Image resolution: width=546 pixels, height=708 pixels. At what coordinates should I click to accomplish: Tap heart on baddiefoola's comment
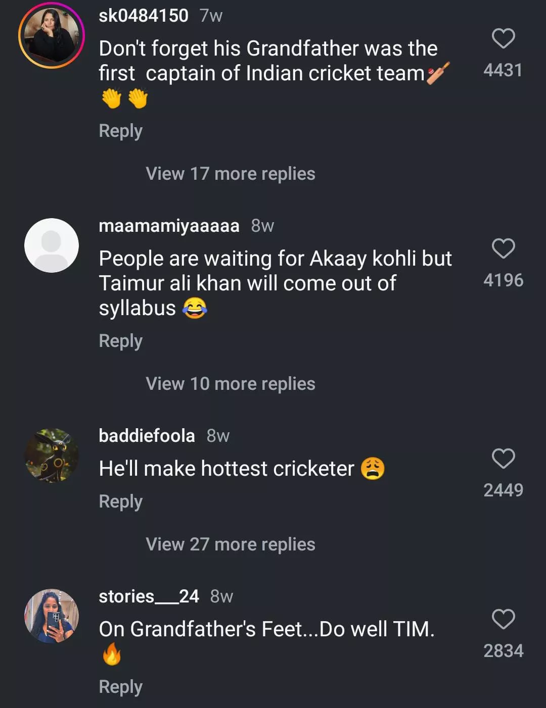coord(503,459)
